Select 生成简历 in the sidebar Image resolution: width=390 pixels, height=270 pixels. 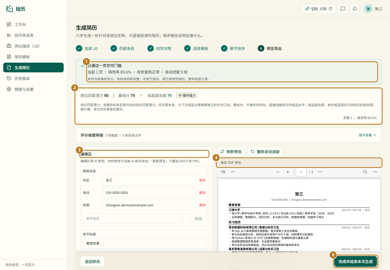pos(33,67)
